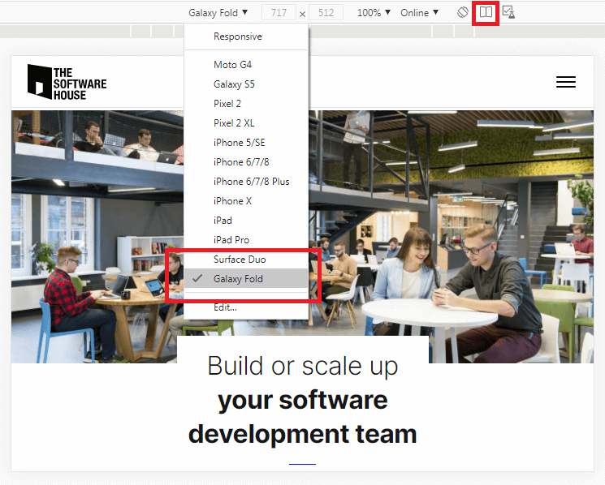
Task: Choose the plain iPad device, not Pro
Action: click(x=246, y=221)
